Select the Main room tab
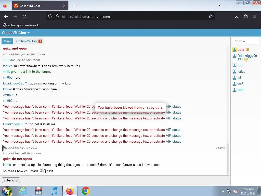The height and width of the screenshot is (196, 261). click(x=7, y=41)
